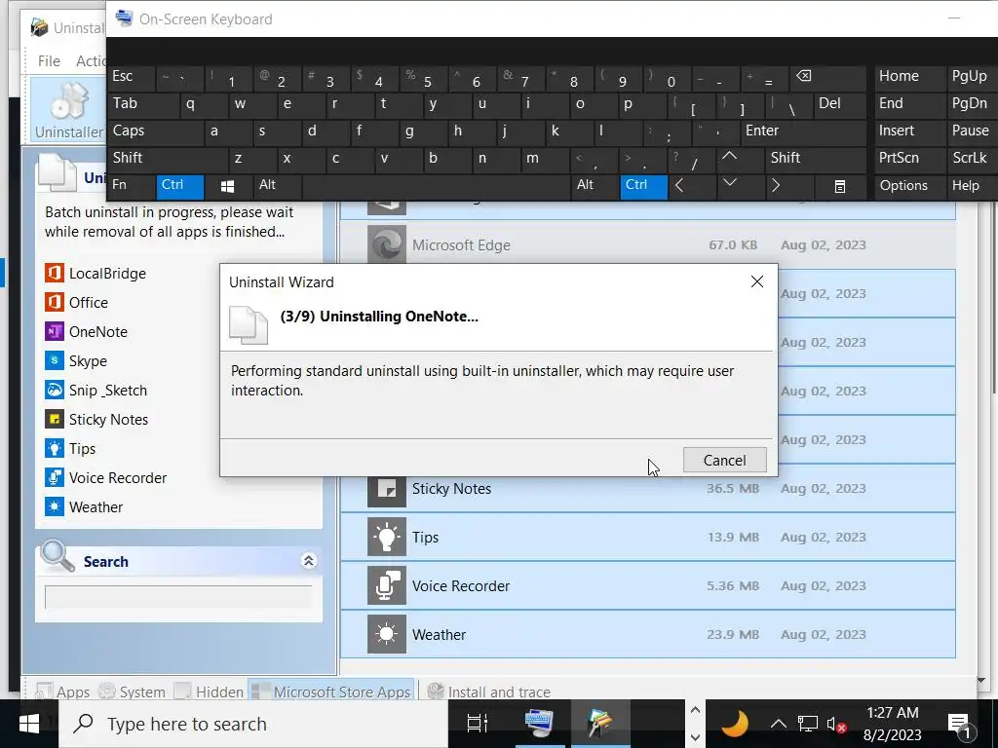Image resolution: width=998 pixels, height=748 pixels.
Task: Click the Windows logo key on the On-Screen Keyboard
Action: (227, 186)
